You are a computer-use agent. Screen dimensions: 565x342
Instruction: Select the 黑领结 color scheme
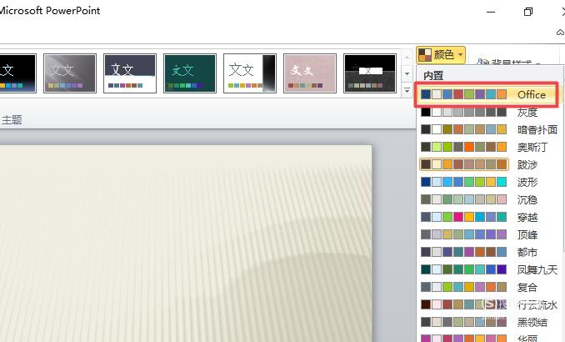pyautogui.click(x=488, y=322)
